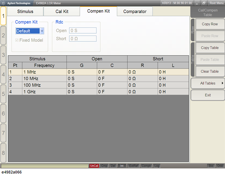
Task: Click the Rdc Open input field
Action: click(x=83, y=30)
